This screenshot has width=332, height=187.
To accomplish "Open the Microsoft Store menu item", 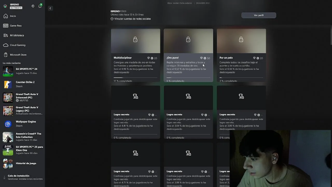I will tap(23, 55).
